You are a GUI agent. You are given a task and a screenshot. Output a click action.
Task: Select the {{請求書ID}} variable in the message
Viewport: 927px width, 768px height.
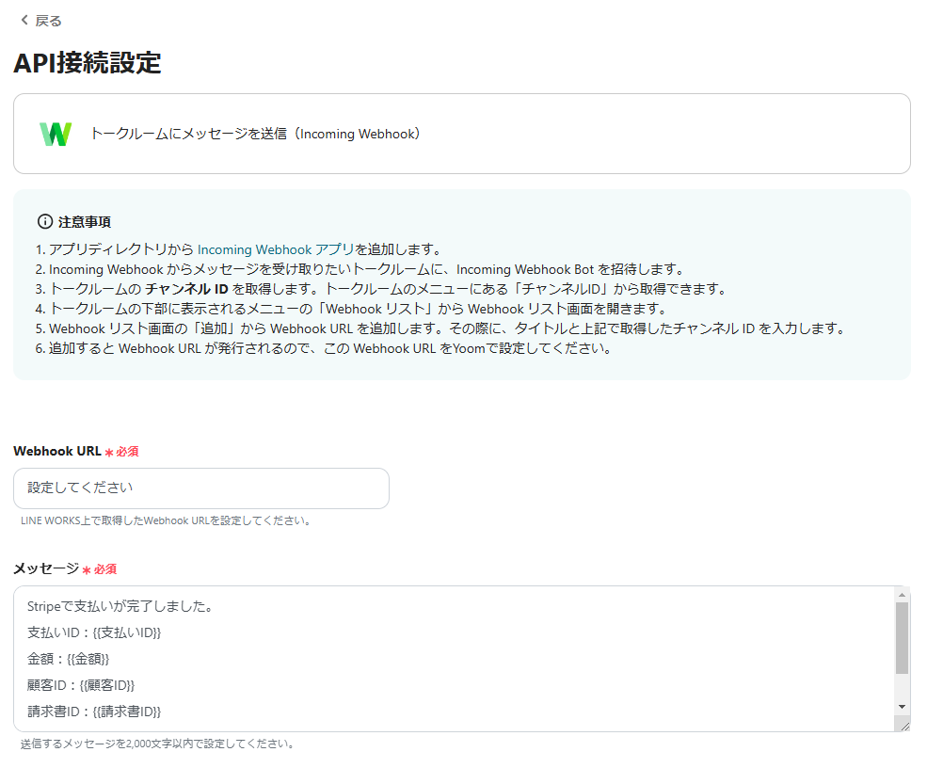126,712
